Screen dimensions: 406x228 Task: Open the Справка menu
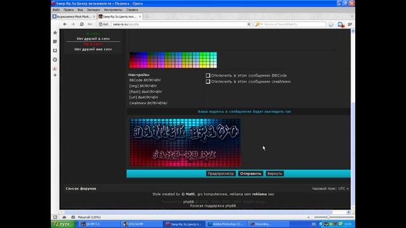[x=132, y=10]
